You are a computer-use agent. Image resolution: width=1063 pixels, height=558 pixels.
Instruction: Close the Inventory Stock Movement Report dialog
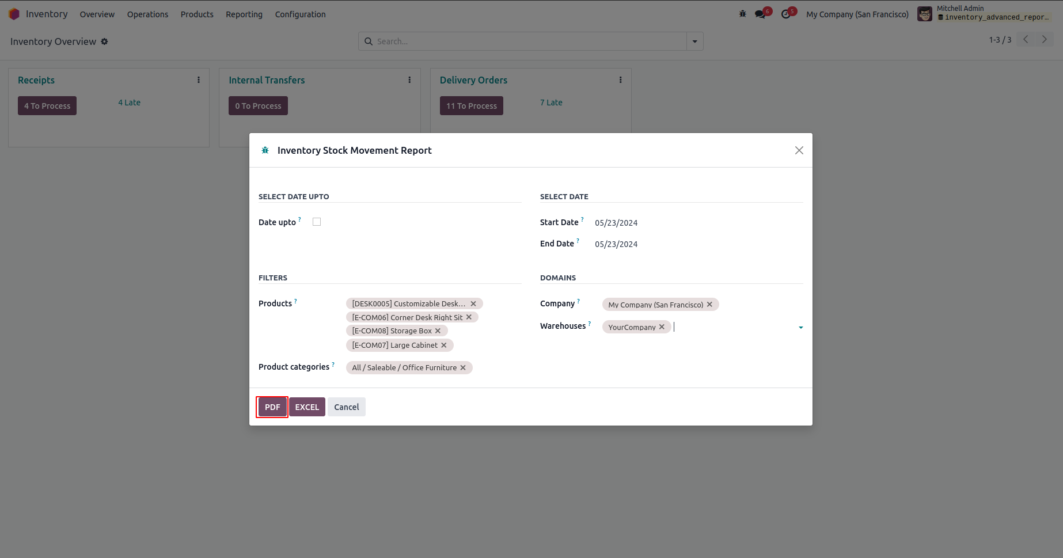click(x=799, y=150)
